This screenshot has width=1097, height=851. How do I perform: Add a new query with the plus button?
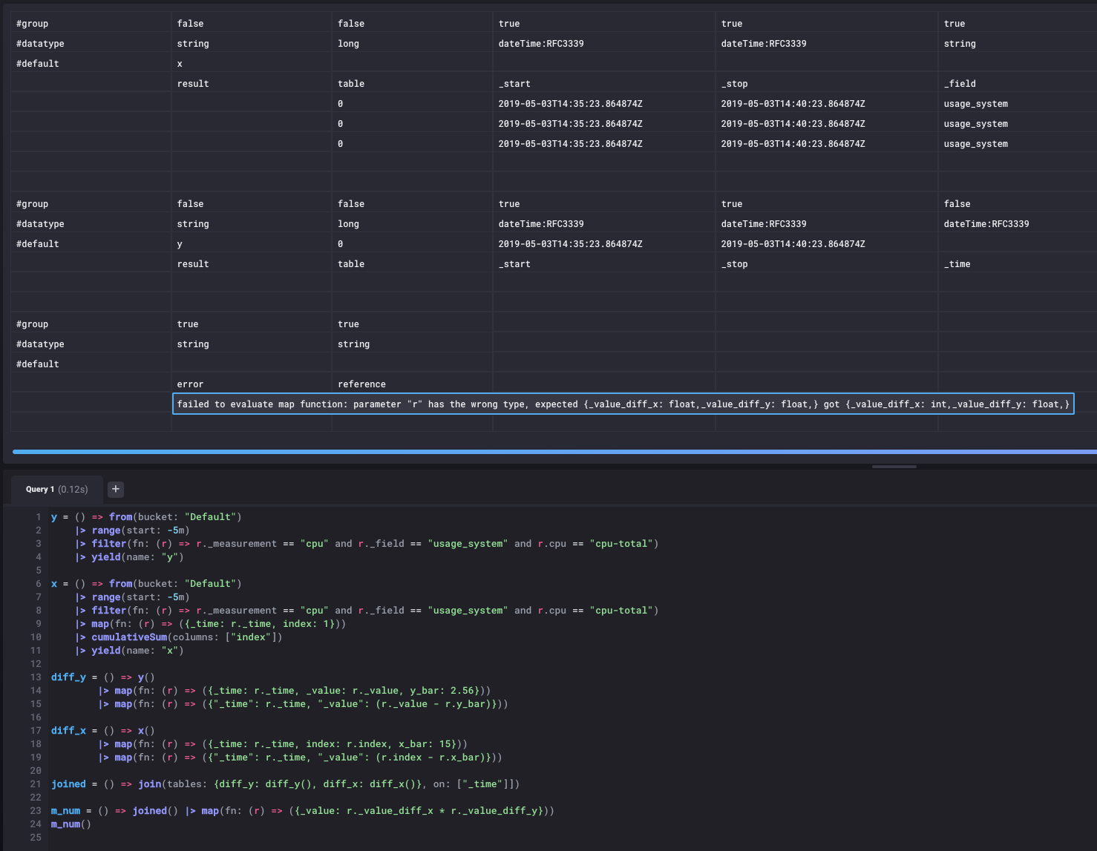tap(115, 489)
